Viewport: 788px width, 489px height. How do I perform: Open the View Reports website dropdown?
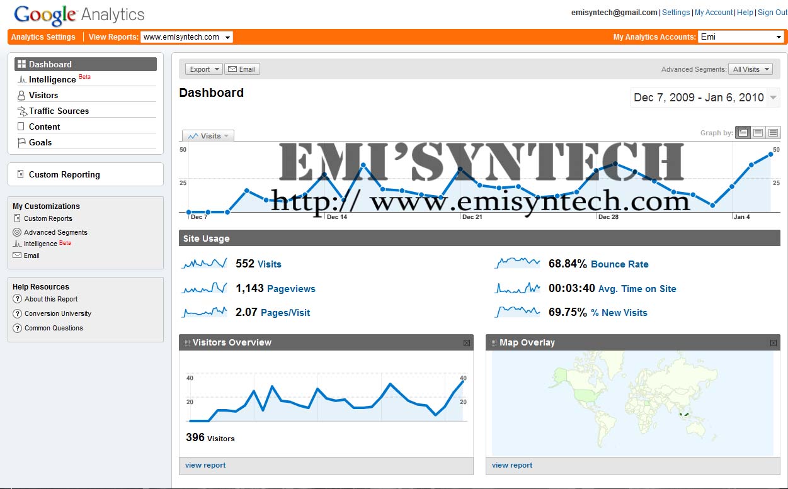pos(186,37)
